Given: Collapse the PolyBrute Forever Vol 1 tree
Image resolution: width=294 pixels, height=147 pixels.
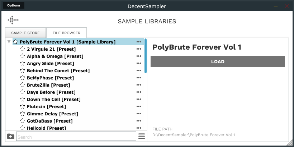Looking at the screenshot, I should (9, 42).
